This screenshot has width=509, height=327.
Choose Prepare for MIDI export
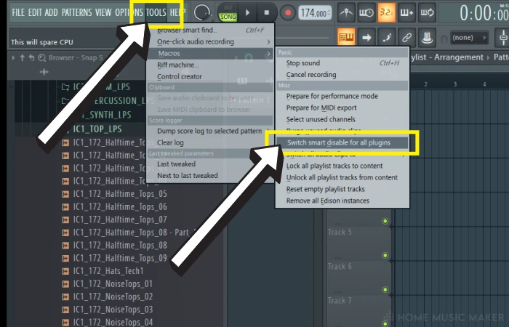pos(342,108)
